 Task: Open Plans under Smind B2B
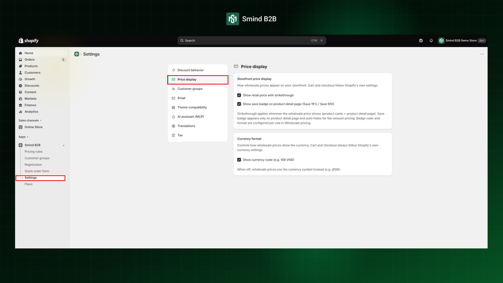(28, 184)
